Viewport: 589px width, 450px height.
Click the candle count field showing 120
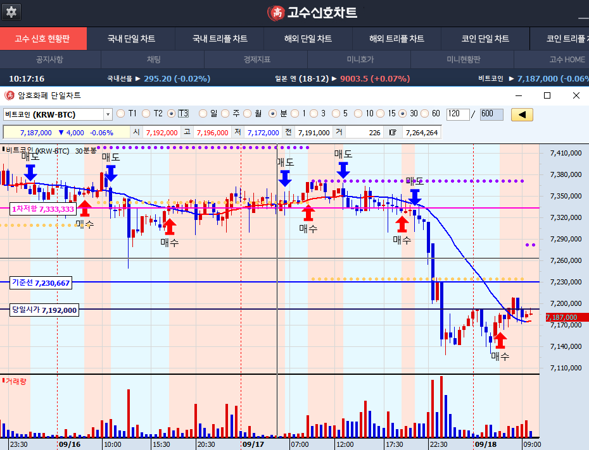[455, 114]
